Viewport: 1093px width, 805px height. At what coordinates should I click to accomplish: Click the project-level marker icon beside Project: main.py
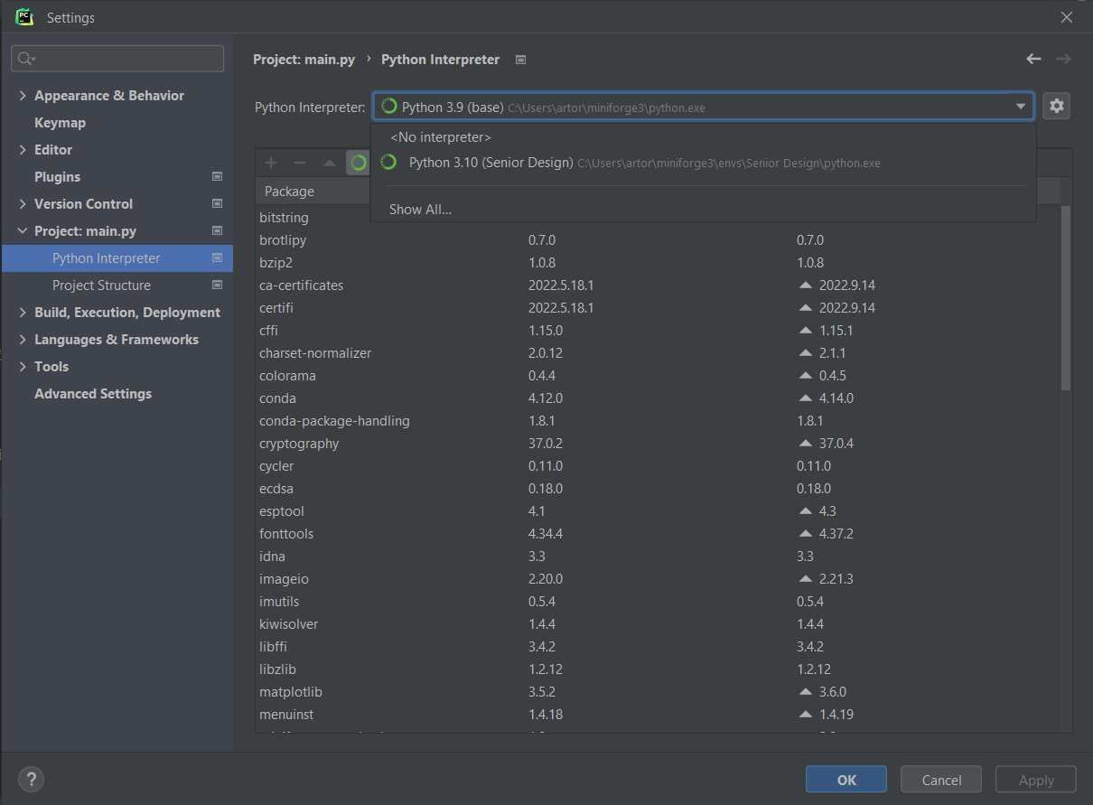(217, 230)
